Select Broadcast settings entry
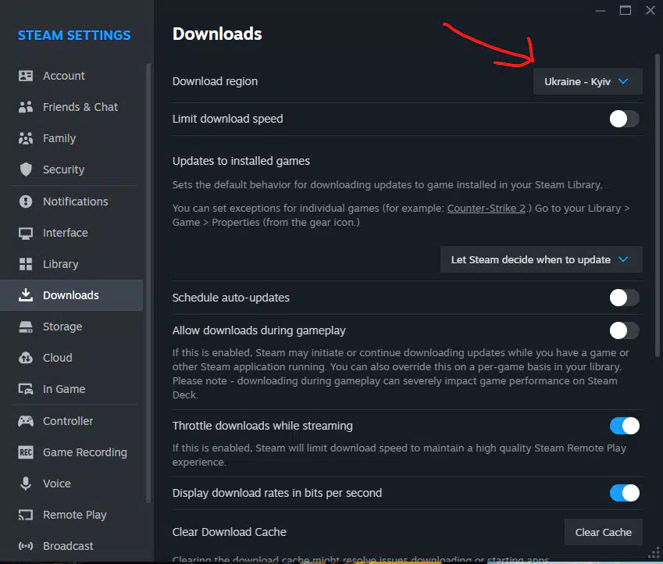This screenshot has width=663, height=564. [72, 546]
